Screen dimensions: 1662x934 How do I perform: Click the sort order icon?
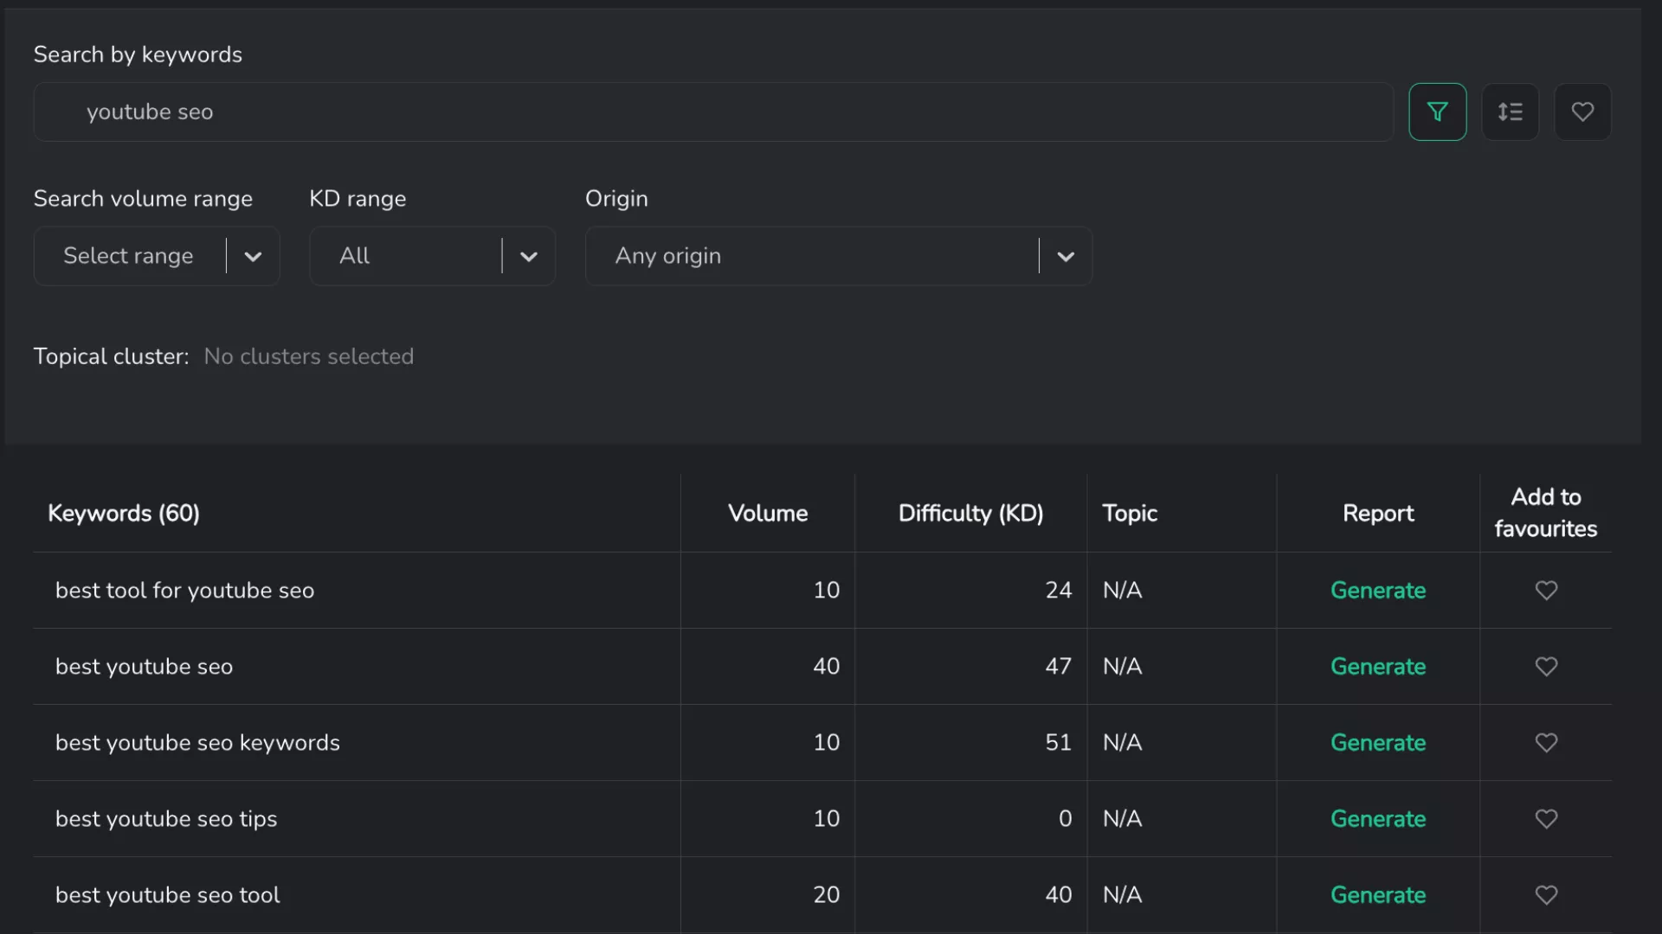(1510, 112)
